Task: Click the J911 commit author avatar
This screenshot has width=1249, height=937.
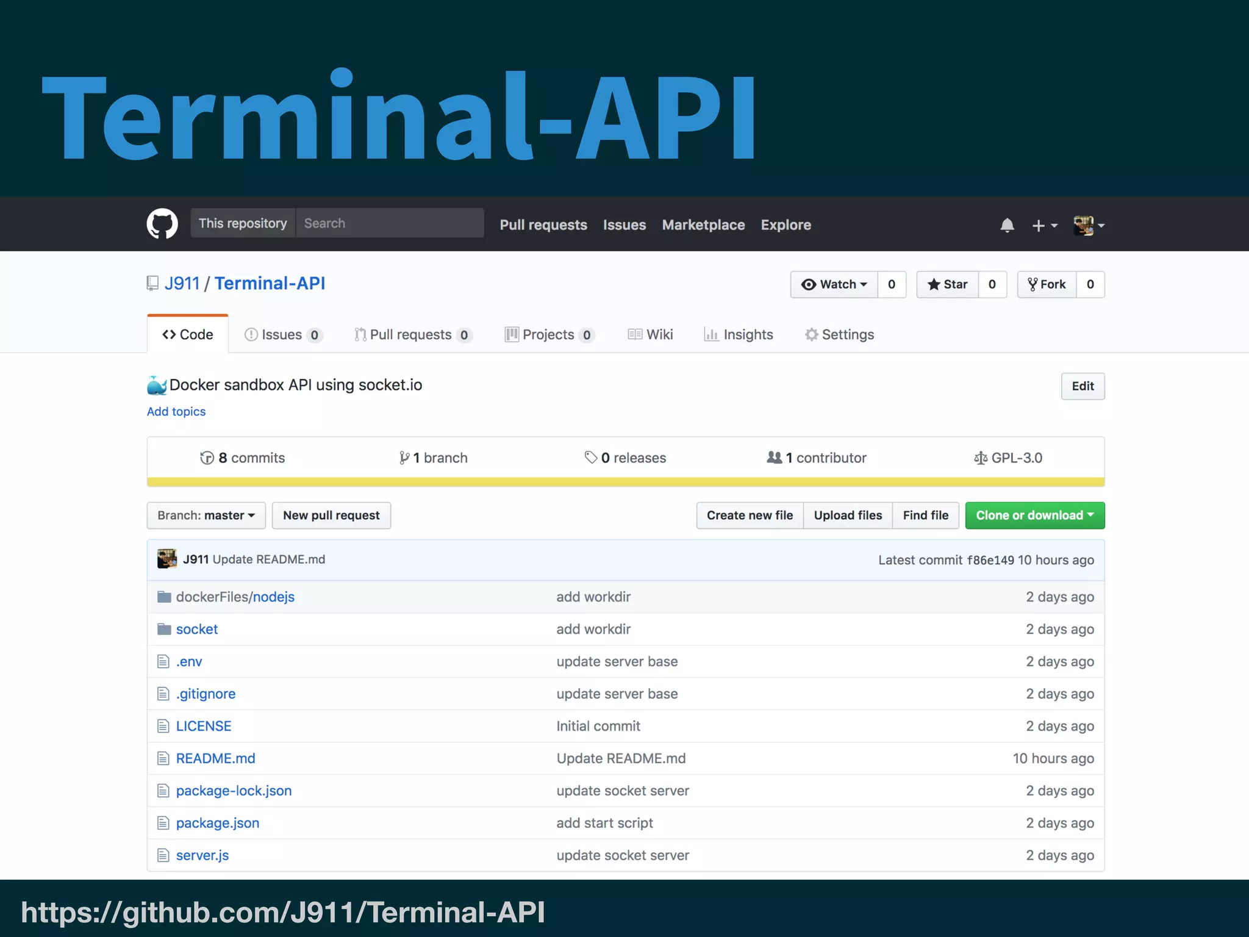Action: [167, 559]
